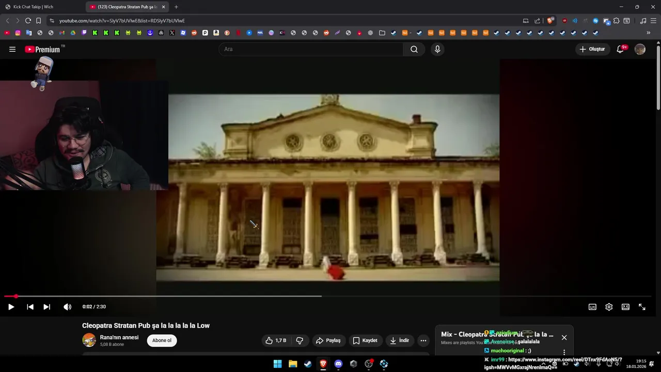Go back in browser history
Screen dimensions: 661x372
(7, 21)
